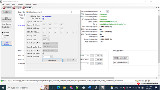Click mmWave Studio taskbar icon

[102, 87]
